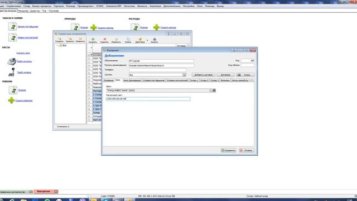Click the help icon in Контрагент title bar
This screenshot has height=201, width=357.
[x=234, y=50]
